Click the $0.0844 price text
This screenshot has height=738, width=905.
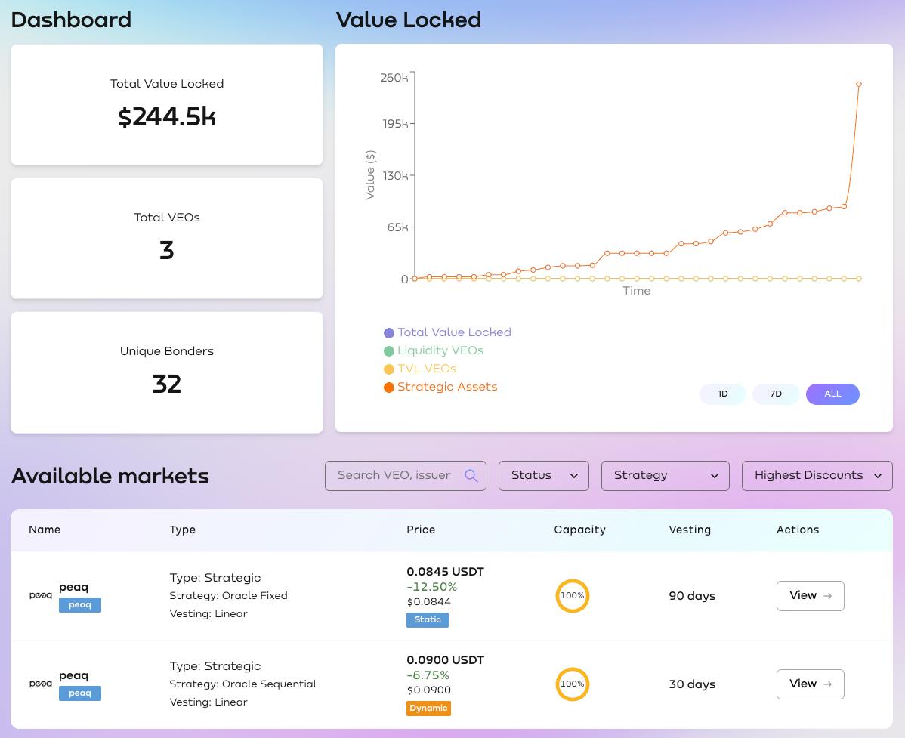coord(429,602)
